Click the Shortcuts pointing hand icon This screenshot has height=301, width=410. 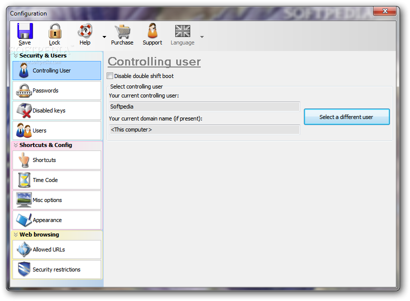[x=24, y=160]
